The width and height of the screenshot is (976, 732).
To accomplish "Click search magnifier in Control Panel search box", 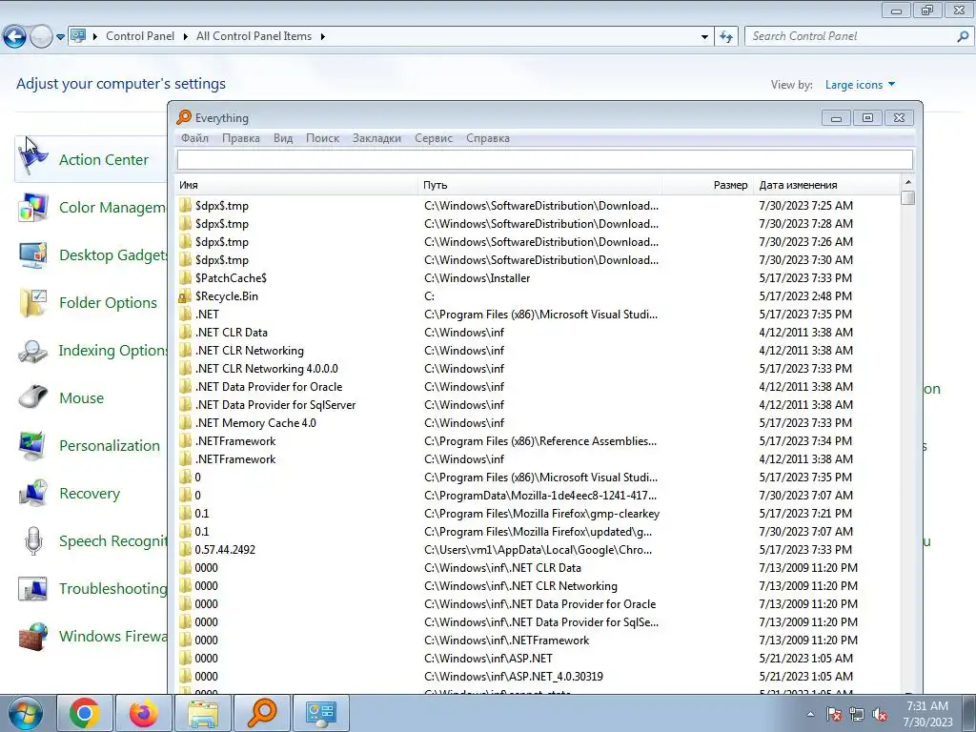I will pyautogui.click(x=963, y=36).
